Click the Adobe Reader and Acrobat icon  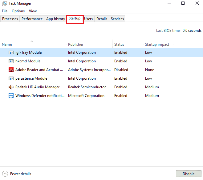11,70
